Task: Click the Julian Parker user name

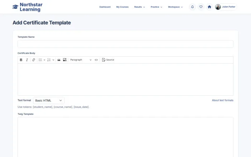Action: point(229,7)
